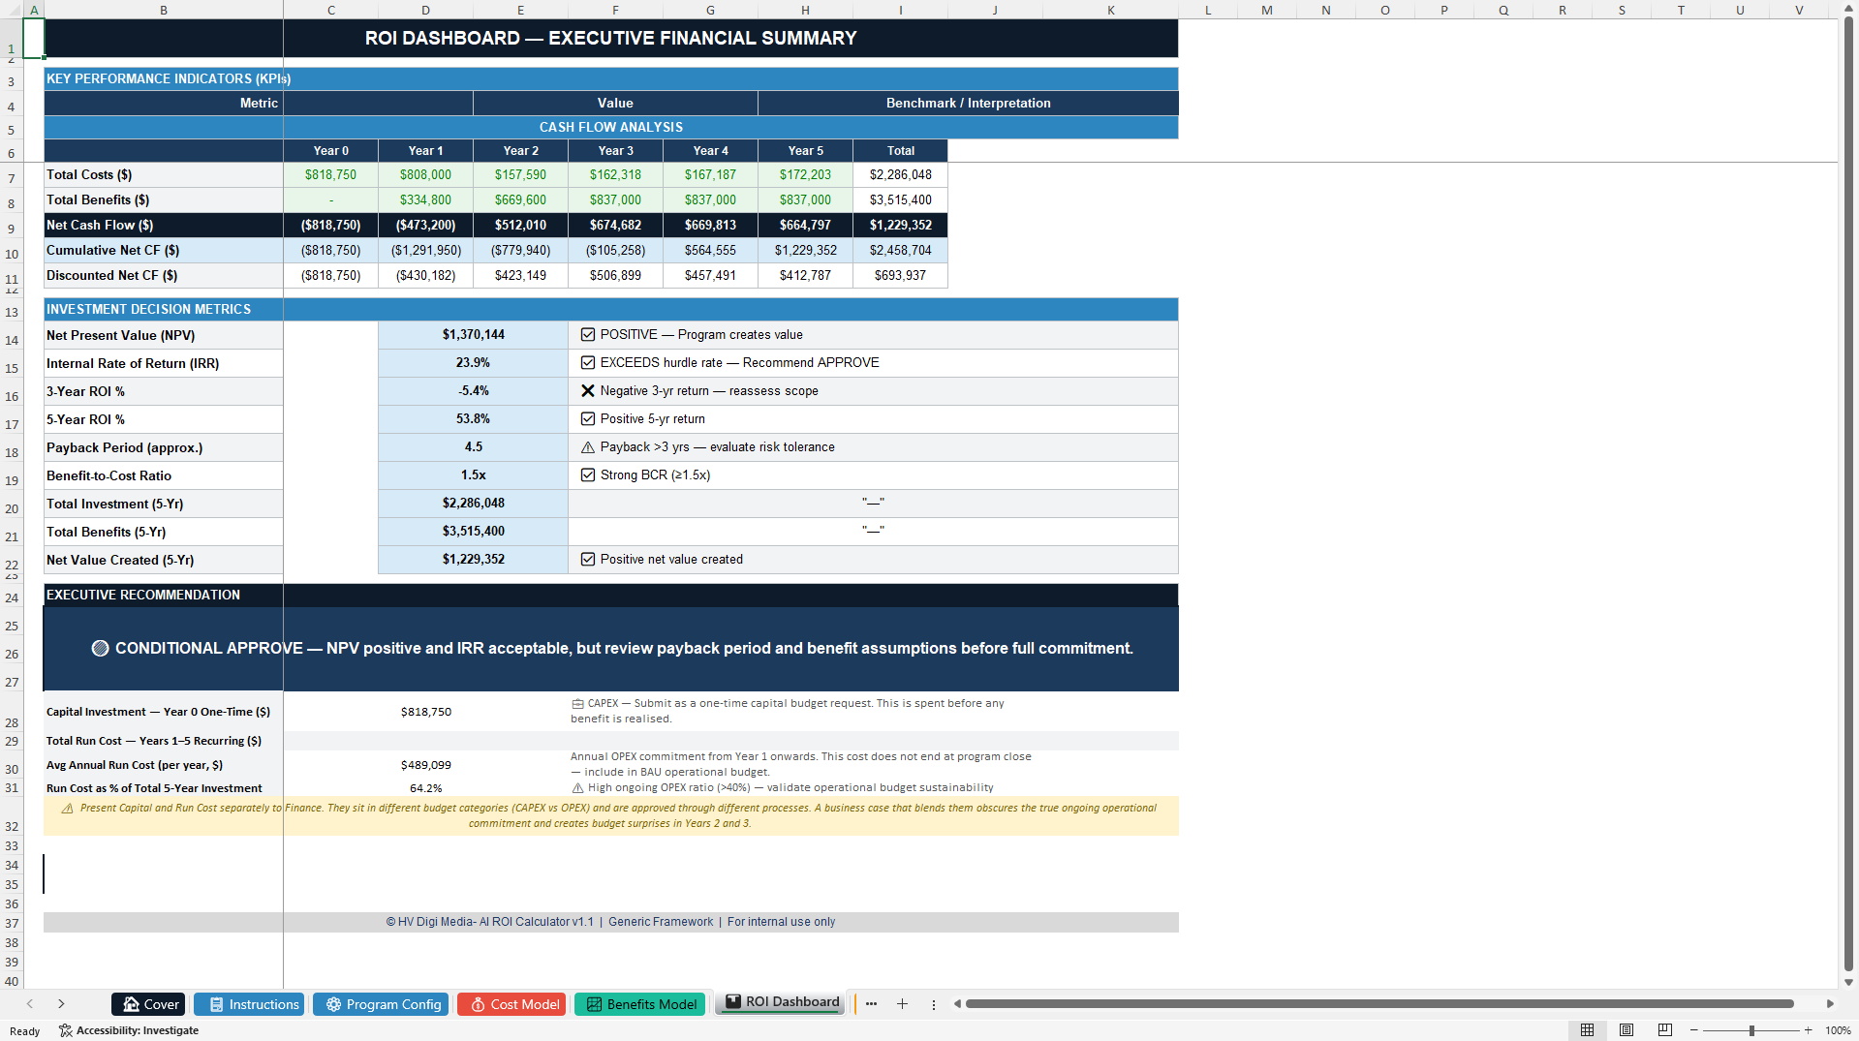
Task: Click 'EXCEEDS hurdle rate' interpretation cell
Action: pyautogui.click(x=873, y=363)
